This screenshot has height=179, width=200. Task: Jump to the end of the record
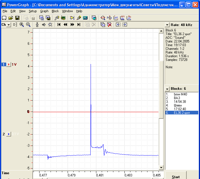pyautogui.click(x=79, y=25)
